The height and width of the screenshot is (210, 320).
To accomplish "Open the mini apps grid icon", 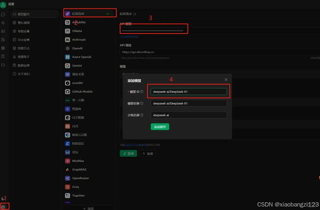I will 3,48.
